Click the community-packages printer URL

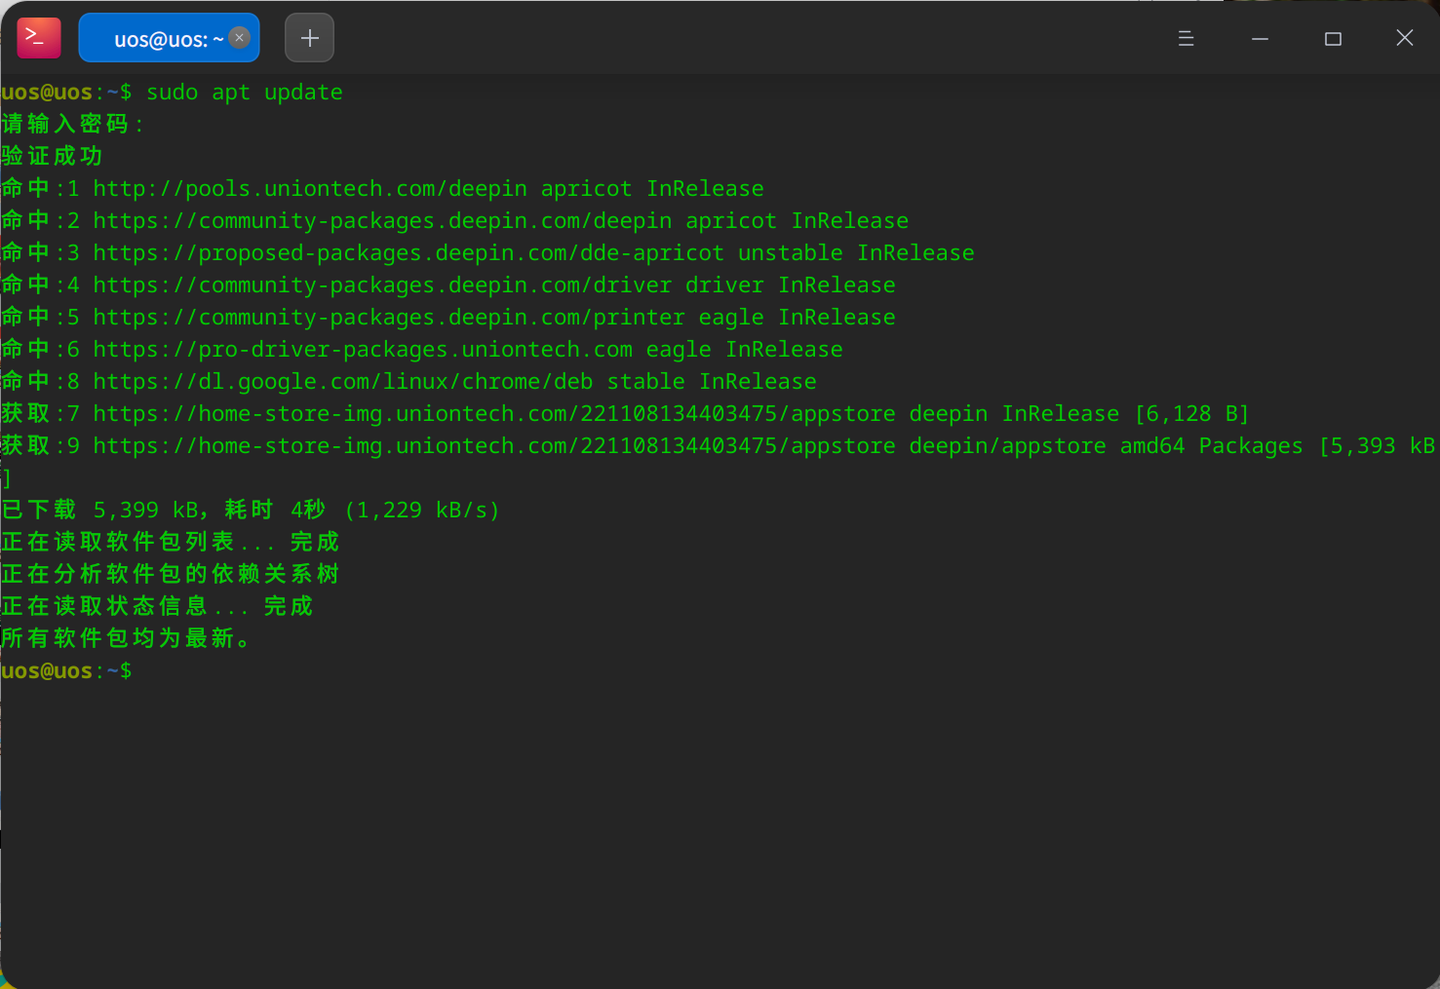pos(389,318)
